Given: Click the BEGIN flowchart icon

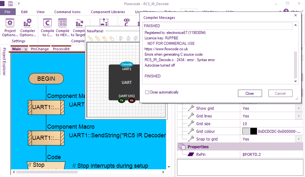Looking at the screenshot, I should [x=46, y=79].
